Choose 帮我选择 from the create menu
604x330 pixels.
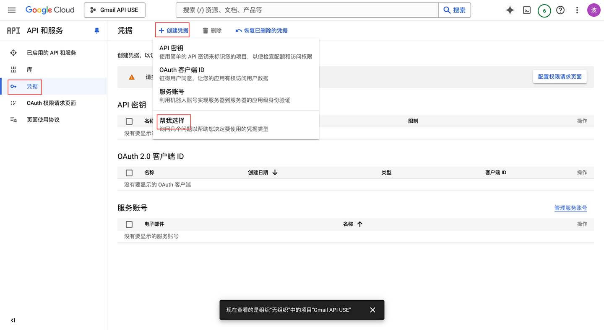tap(236, 124)
